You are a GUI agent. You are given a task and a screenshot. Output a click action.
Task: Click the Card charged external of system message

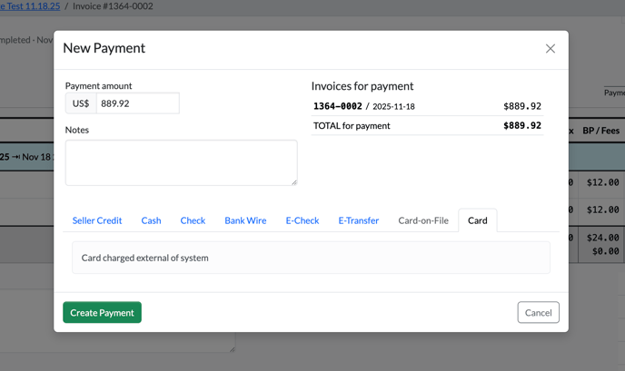pos(145,258)
